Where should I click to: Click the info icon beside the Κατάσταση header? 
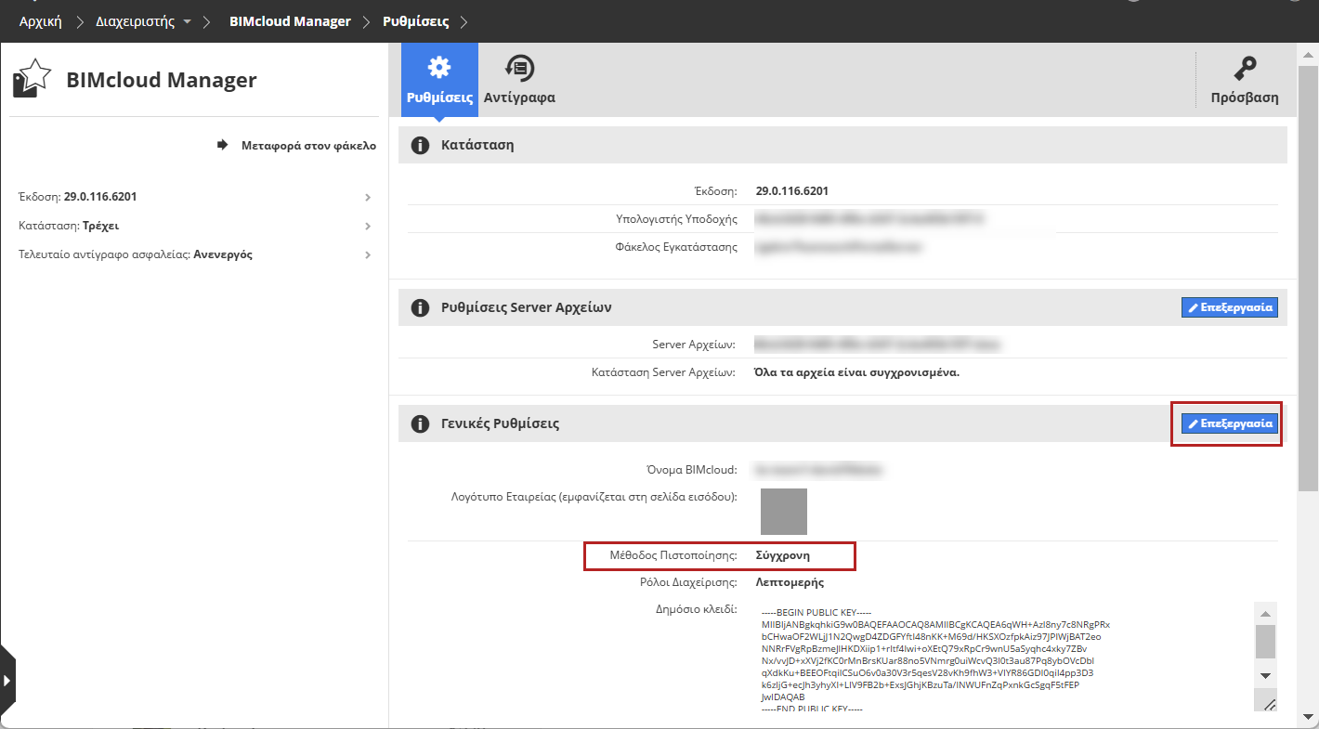[420, 145]
